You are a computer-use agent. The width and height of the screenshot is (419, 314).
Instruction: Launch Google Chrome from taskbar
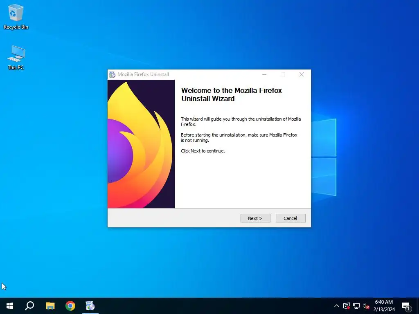[70, 306]
